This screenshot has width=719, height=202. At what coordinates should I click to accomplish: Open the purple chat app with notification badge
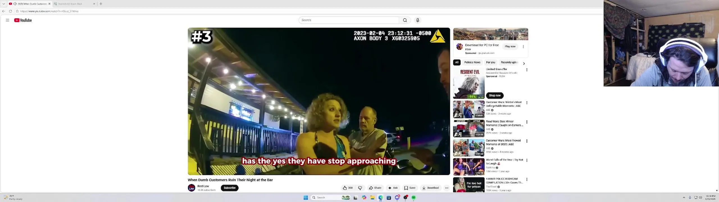[x=397, y=198]
